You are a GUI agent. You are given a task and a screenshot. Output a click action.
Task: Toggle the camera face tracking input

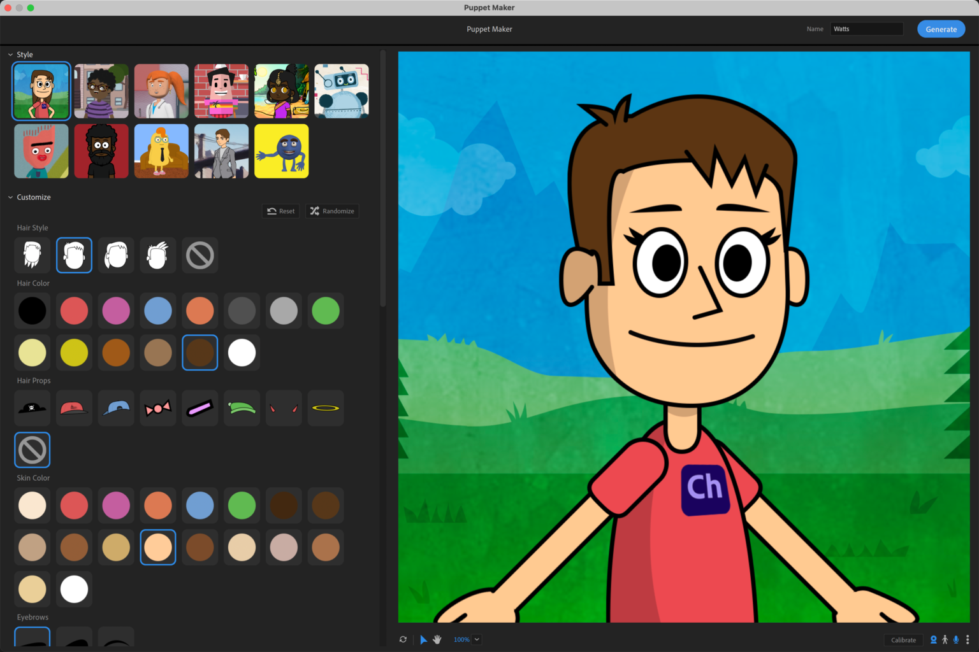934,640
